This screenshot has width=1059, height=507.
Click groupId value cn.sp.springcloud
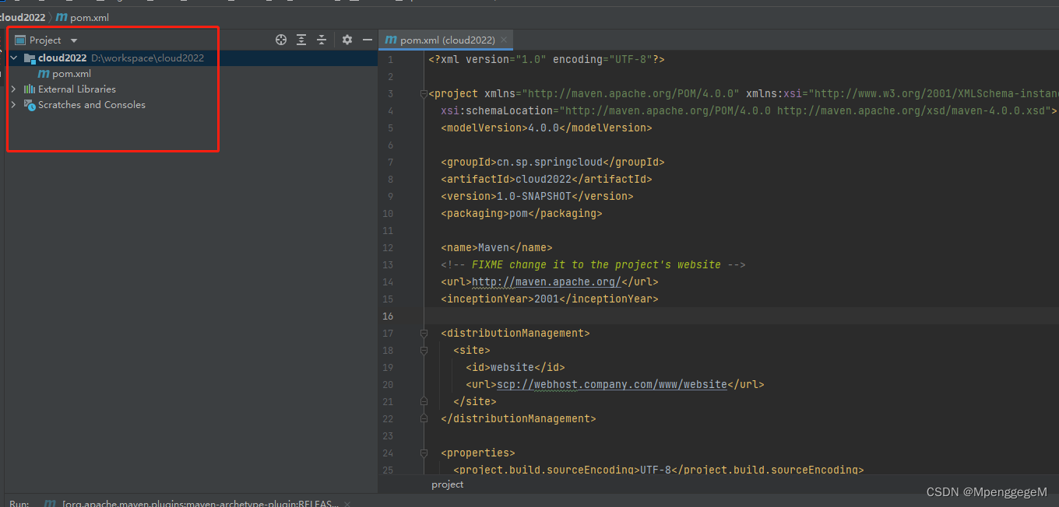pyautogui.click(x=550, y=162)
